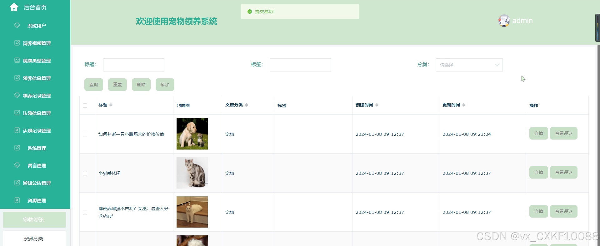This screenshot has height=246, width=600.
Task: Select 资讯分类 submenu item
Action: (x=34, y=239)
